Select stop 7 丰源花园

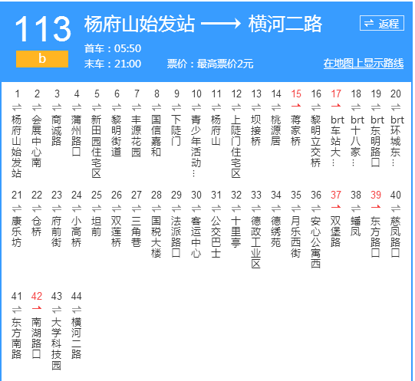(x=137, y=136)
